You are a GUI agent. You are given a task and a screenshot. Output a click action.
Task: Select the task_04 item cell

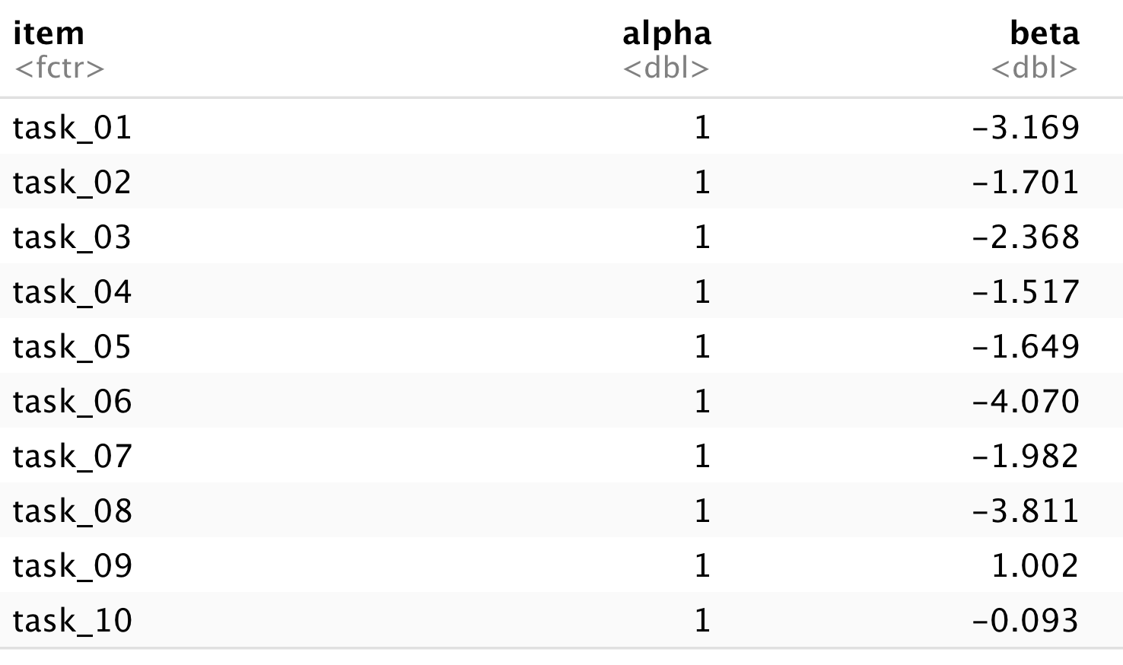point(72,291)
